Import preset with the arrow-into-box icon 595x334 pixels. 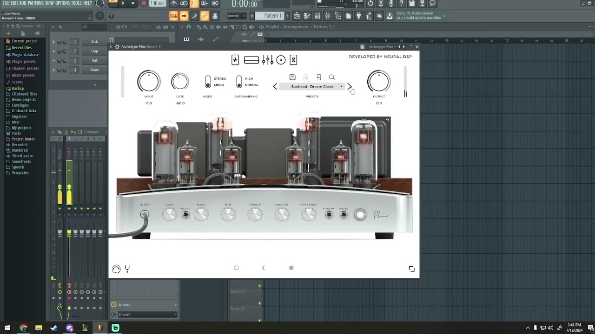[x=318, y=77]
